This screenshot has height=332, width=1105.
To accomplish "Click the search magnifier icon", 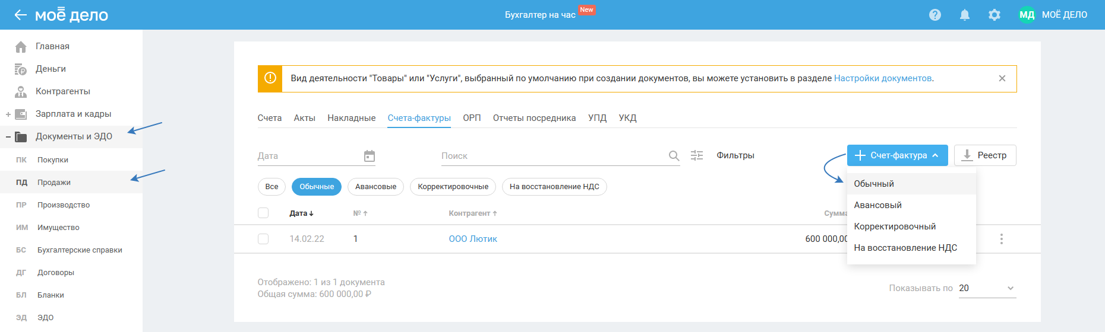I will click(x=674, y=156).
